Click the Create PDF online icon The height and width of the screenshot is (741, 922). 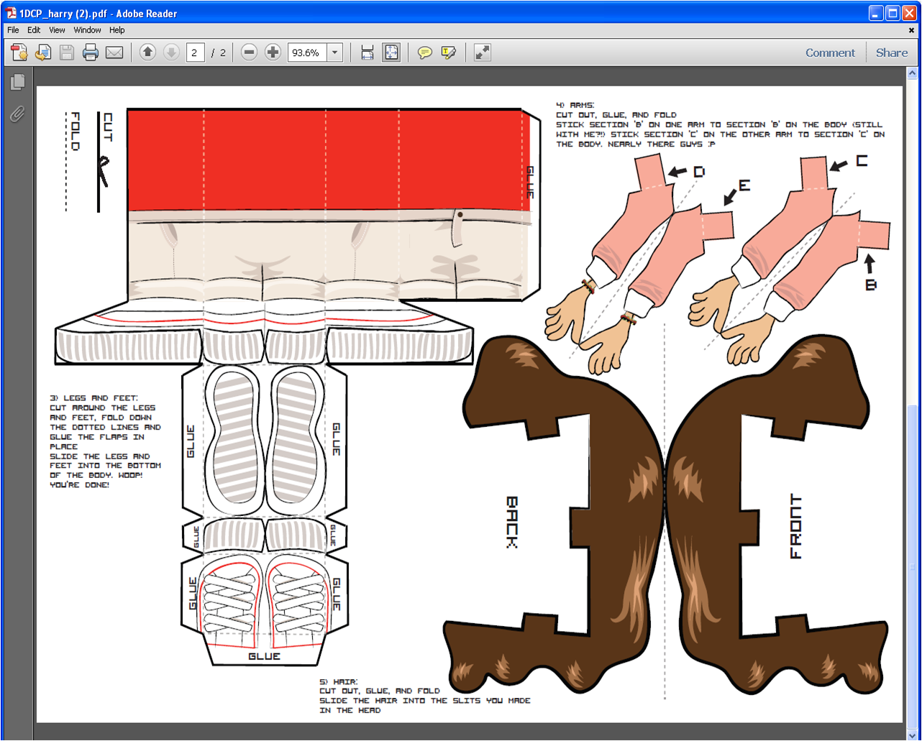[x=19, y=52]
